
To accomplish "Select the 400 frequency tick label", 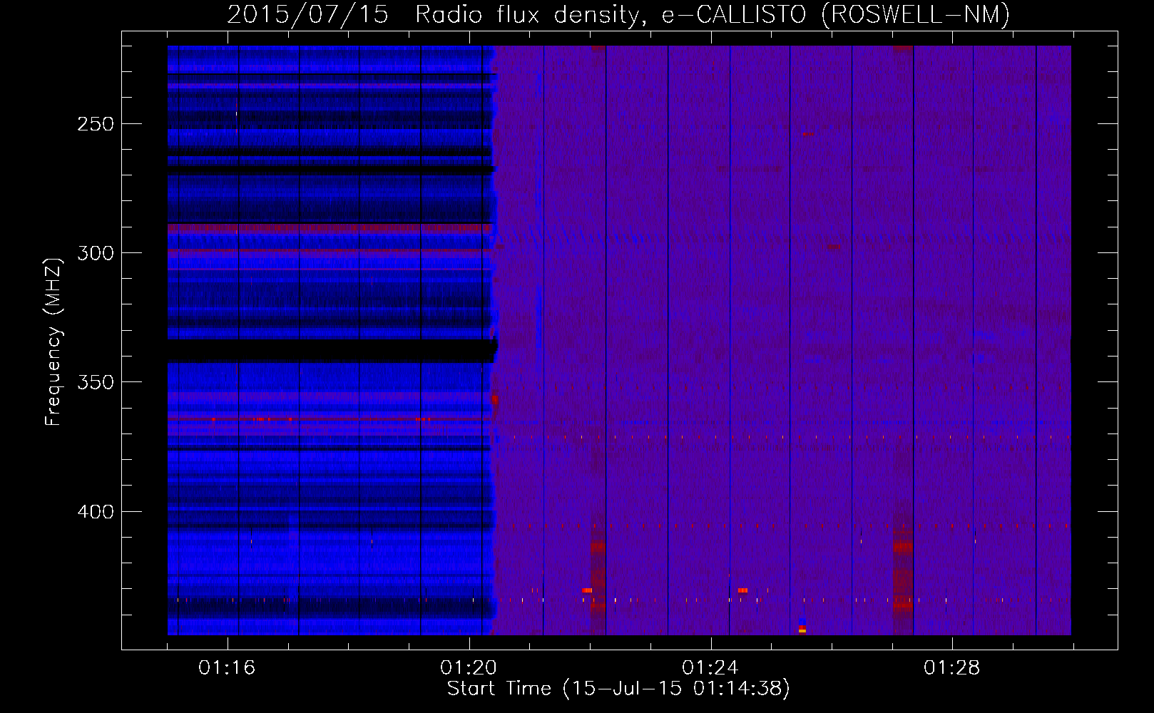I will pyautogui.click(x=96, y=512).
